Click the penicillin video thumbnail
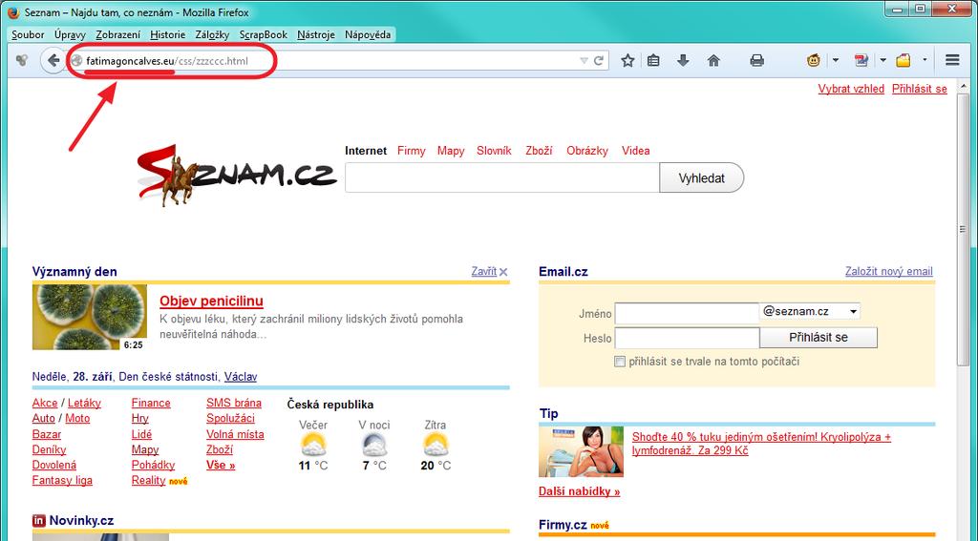The height and width of the screenshot is (541, 978). click(89, 317)
